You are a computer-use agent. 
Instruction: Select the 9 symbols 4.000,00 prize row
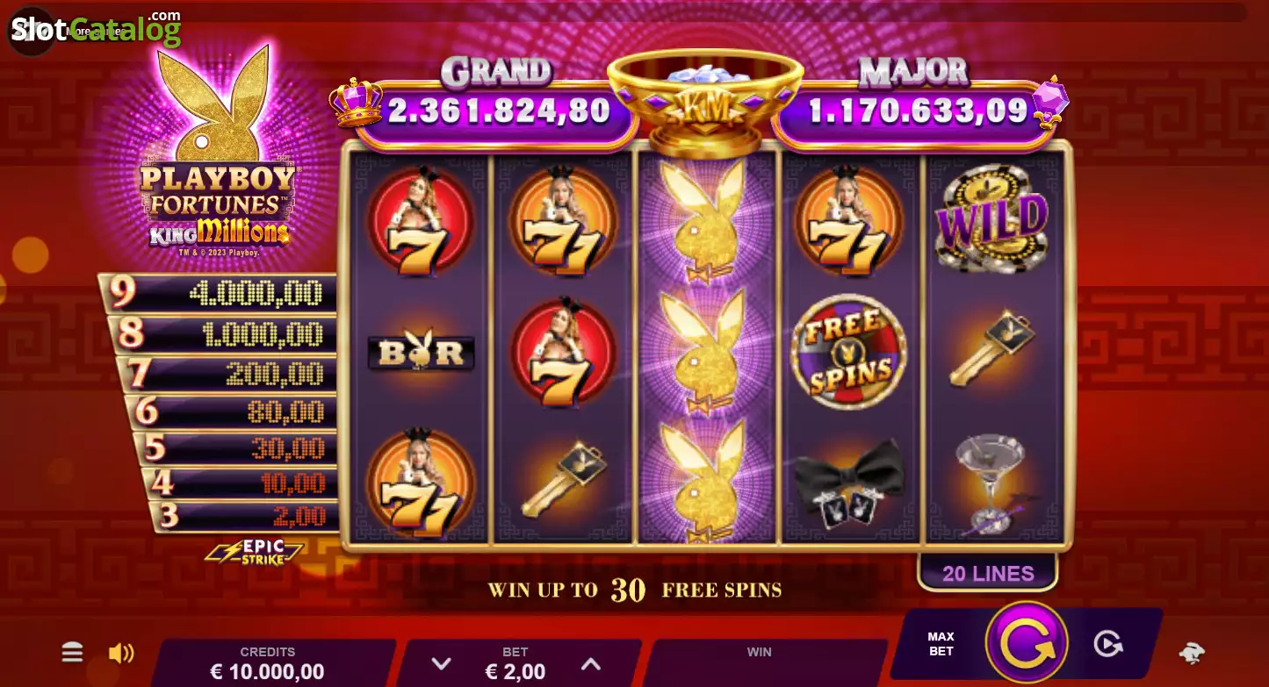tap(219, 293)
